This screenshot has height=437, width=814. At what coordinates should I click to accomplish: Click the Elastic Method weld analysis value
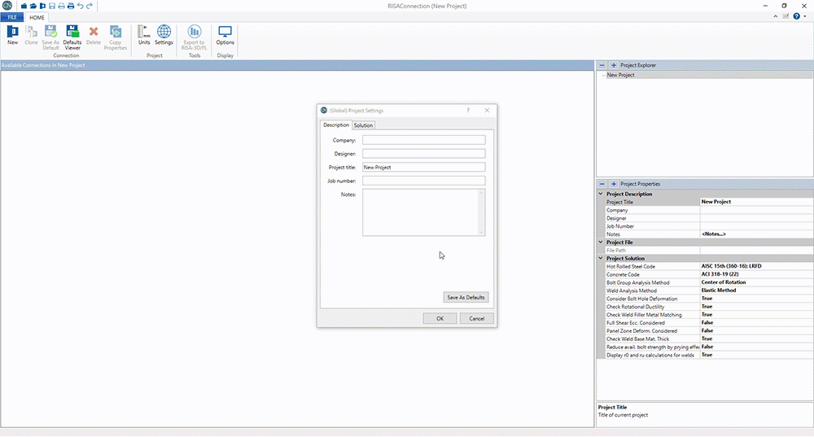(719, 291)
